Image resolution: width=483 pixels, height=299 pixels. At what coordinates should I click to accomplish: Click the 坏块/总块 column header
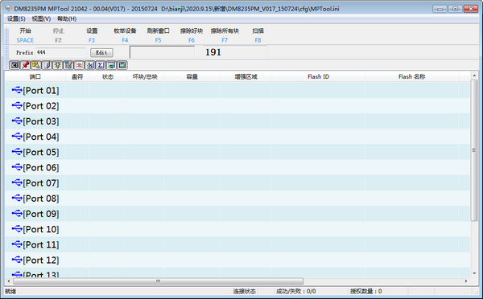click(145, 76)
